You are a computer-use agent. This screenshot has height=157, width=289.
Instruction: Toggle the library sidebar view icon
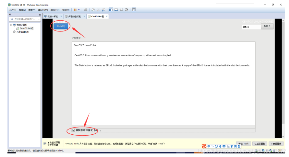[111, 10]
